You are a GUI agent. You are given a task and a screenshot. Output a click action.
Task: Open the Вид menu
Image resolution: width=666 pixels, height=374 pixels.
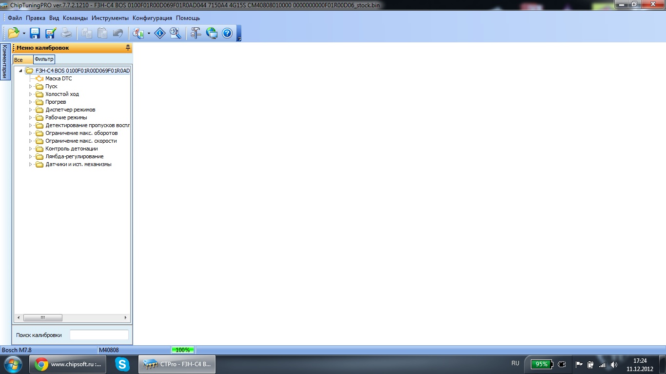54,18
